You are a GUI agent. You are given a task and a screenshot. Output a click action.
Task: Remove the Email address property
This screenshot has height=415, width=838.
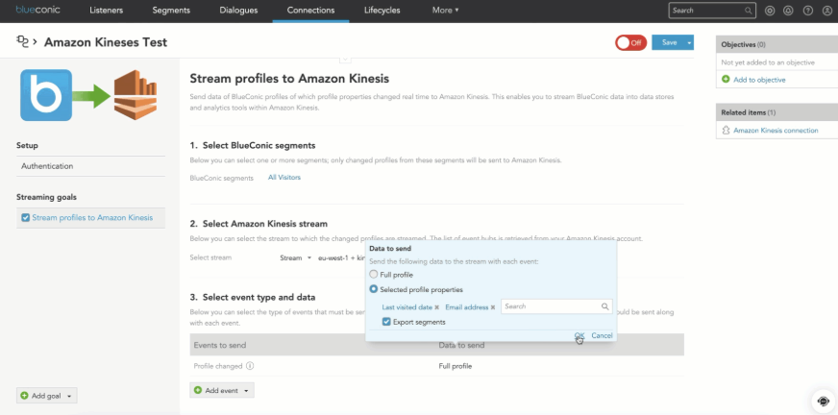[x=493, y=307]
